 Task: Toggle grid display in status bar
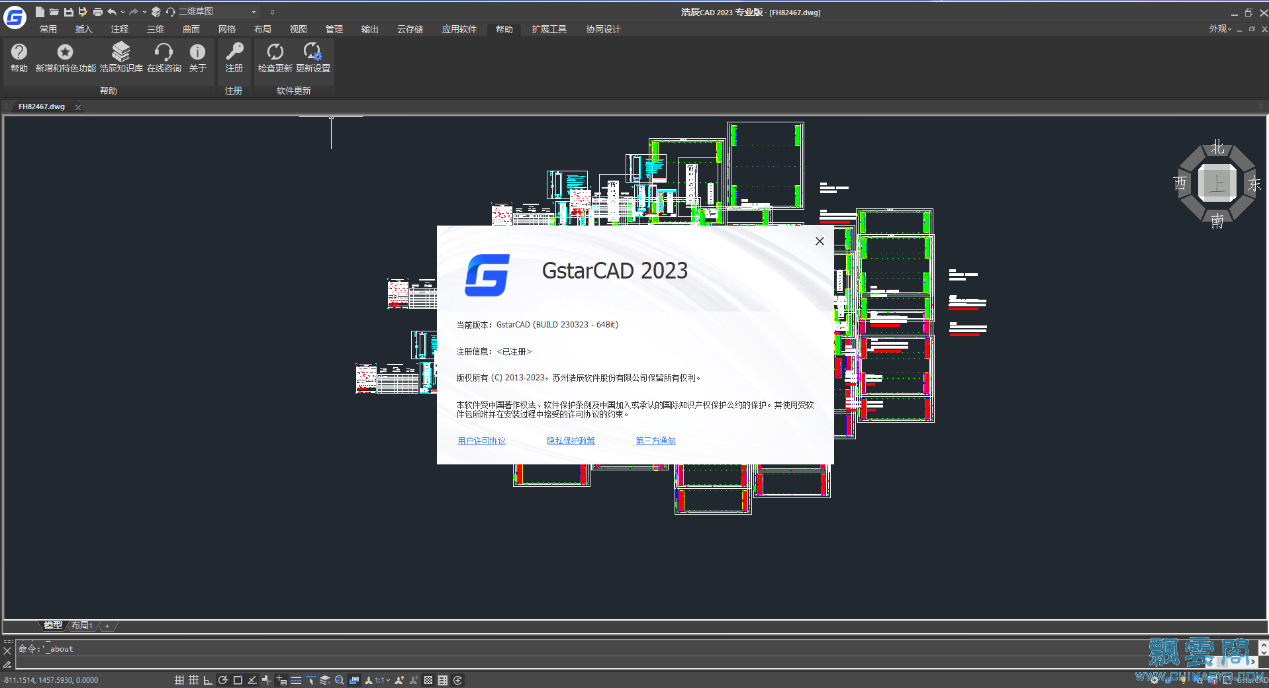193,680
